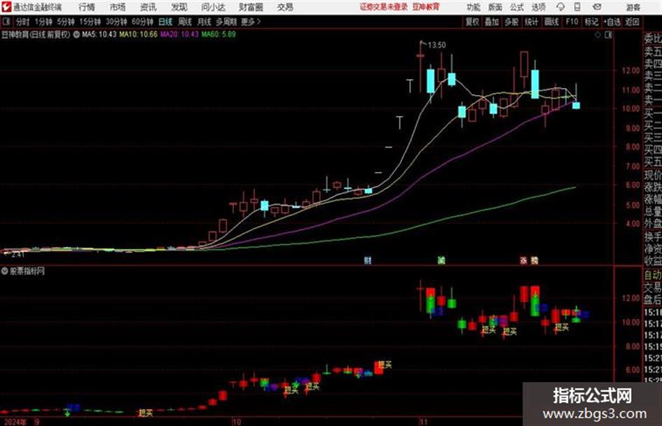Viewport: 662px width, 426px height.
Task: Click the mobile phone icon
Action: (577, 7)
